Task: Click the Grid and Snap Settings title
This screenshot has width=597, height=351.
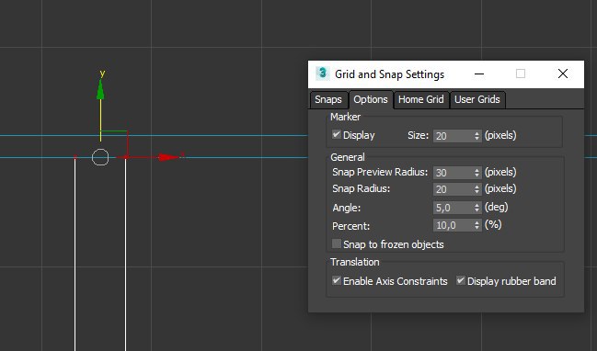Action: (x=389, y=74)
